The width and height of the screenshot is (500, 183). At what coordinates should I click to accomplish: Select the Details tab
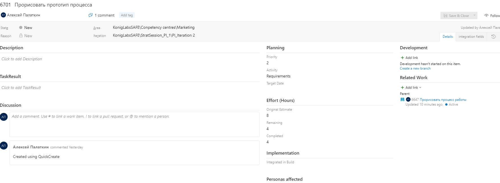(447, 37)
